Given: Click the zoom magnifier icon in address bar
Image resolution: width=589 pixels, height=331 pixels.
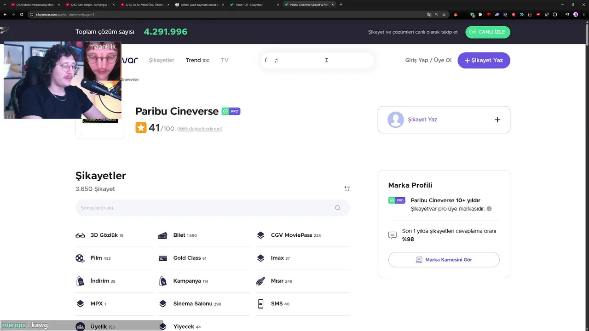Looking at the screenshot, I should [x=437, y=15].
